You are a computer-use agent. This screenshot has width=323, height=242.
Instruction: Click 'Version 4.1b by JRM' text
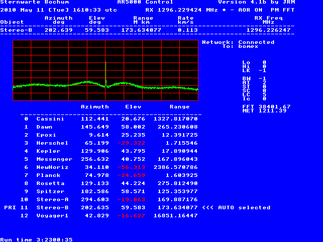tap(256, 2)
